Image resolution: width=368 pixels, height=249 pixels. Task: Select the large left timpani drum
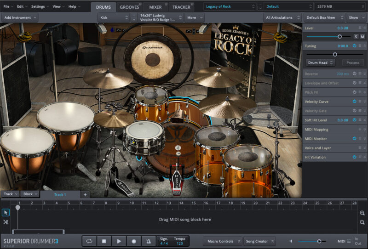(66, 117)
